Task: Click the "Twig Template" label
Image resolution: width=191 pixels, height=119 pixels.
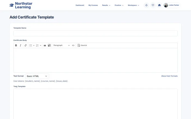Action: (x=19, y=86)
